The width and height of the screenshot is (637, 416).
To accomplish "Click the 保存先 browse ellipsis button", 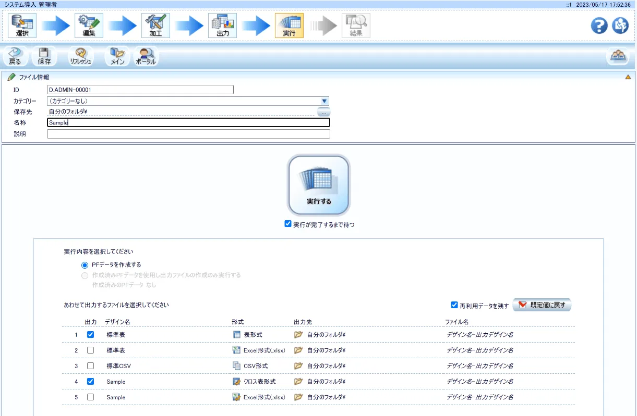I will 323,112.
